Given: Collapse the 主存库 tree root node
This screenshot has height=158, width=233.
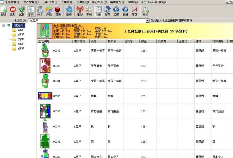Looking at the screenshot, I should tap(4, 25).
